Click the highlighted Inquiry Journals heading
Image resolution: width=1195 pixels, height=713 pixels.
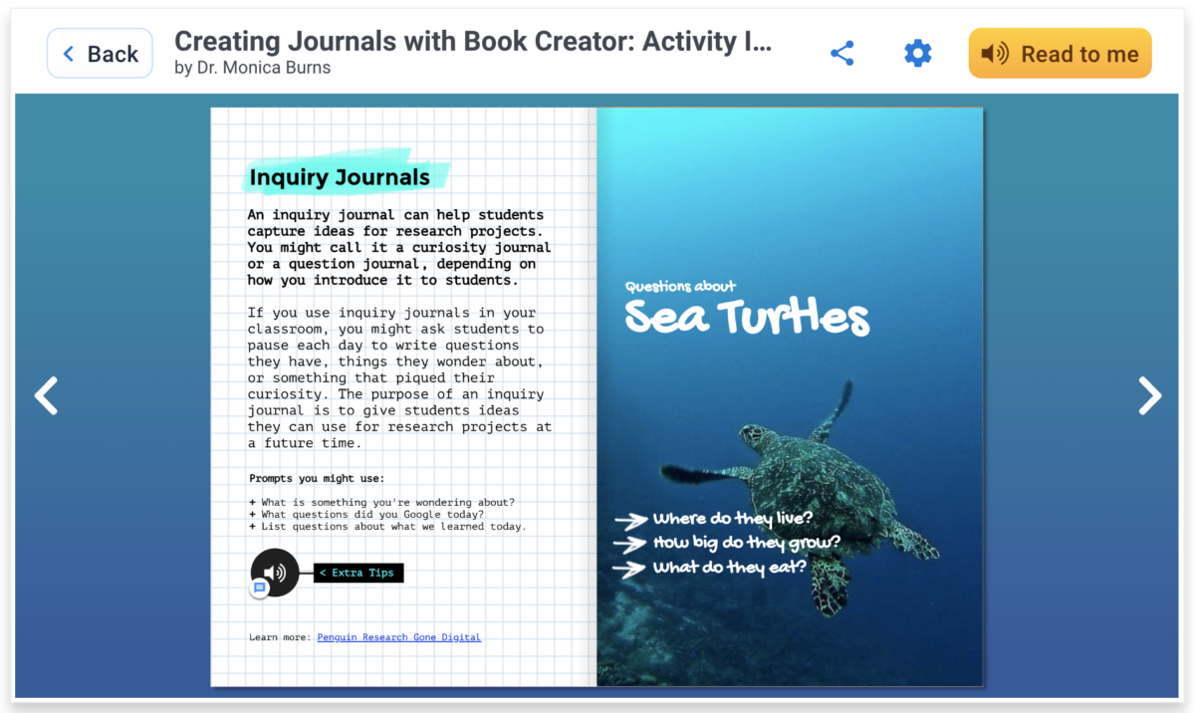(x=342, y=176)
